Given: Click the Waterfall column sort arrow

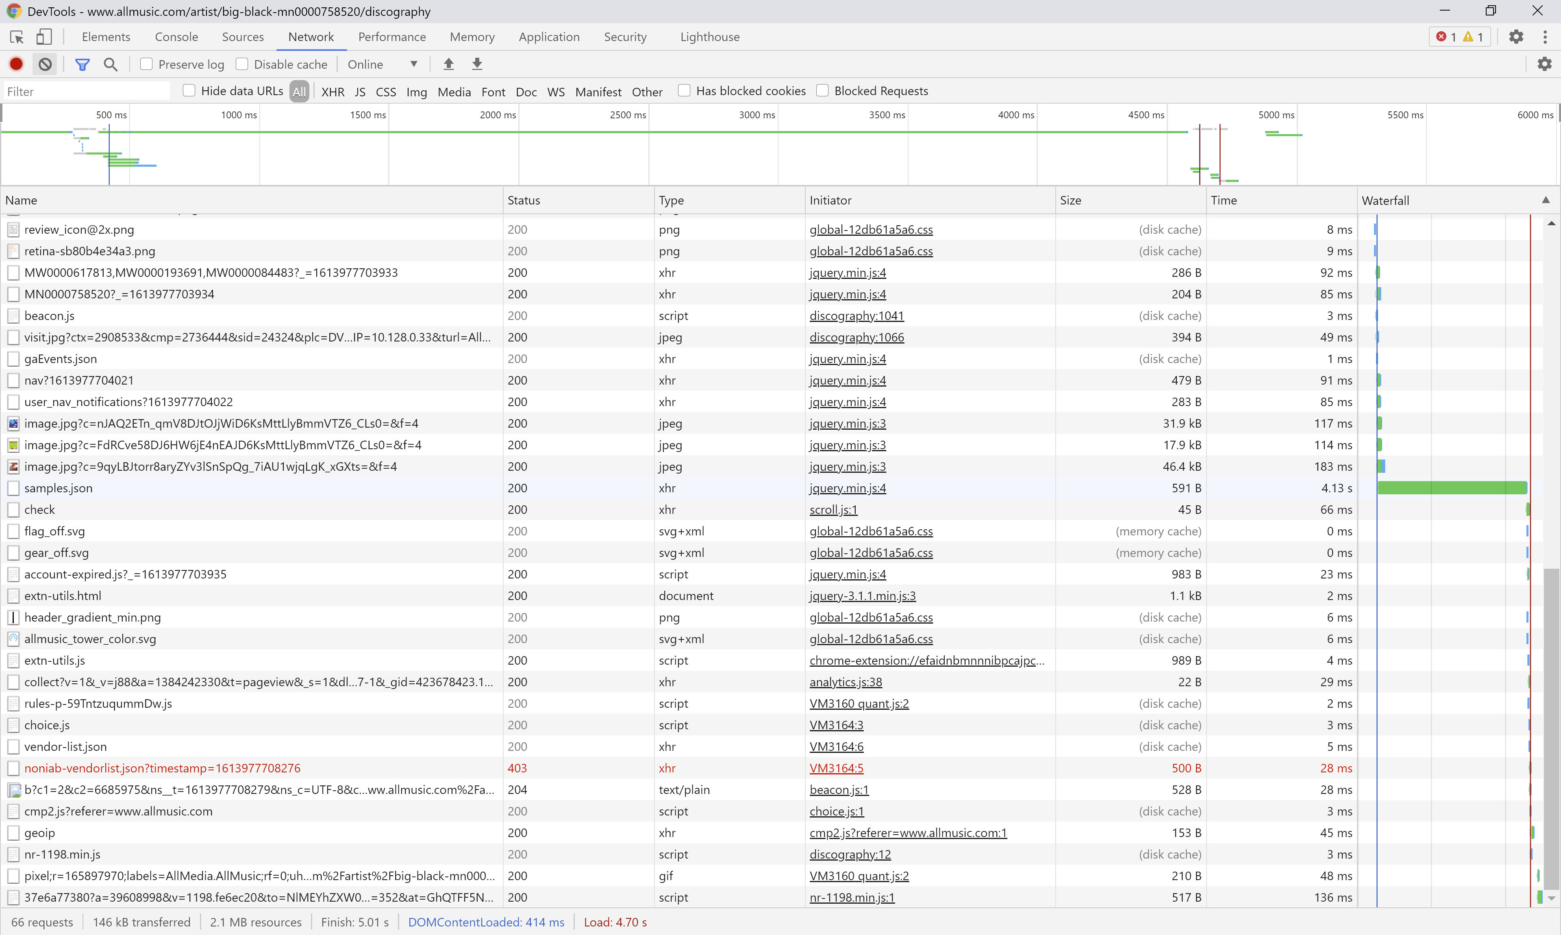Looking at the screenshot, I should [x=1545, y=200].
